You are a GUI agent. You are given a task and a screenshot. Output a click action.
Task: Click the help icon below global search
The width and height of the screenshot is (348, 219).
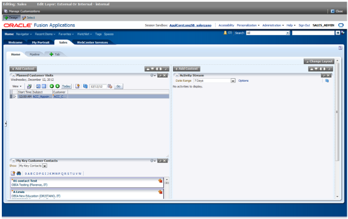point(340,48)
